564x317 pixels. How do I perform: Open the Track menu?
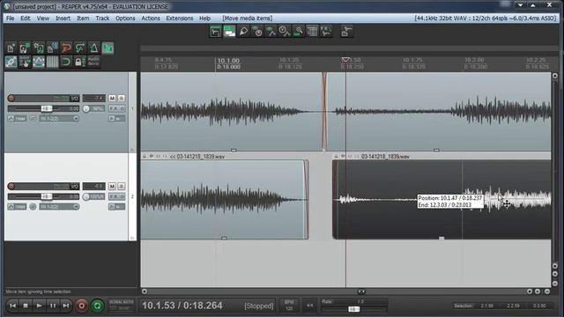(x=102, y=18)
